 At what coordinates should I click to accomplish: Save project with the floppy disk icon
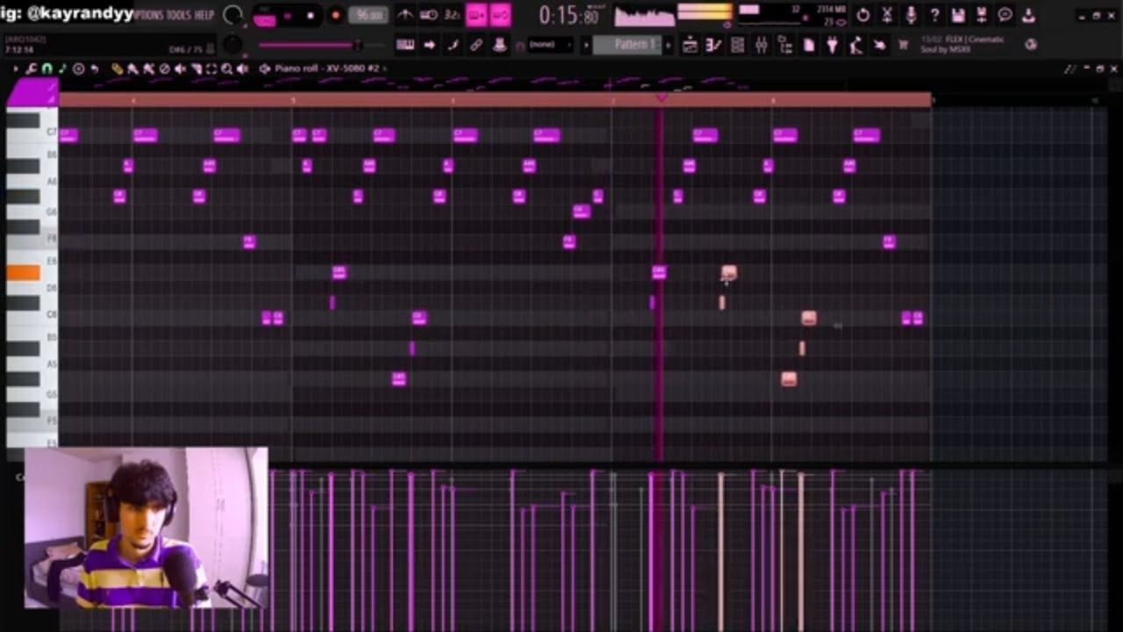click(x=958, y=15)
